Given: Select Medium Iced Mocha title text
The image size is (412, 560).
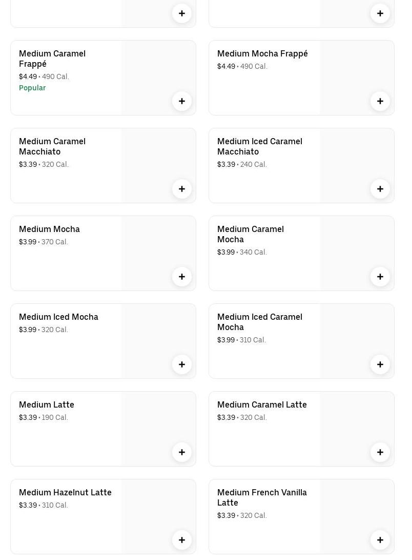Looking at the screenshot, I should 58,317.
